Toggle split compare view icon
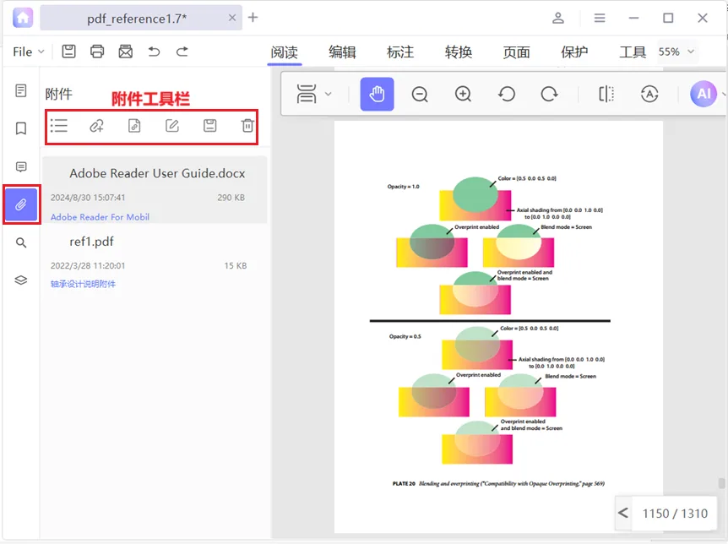The height and width of the screenshot is (544, 728). coord(606,95)
